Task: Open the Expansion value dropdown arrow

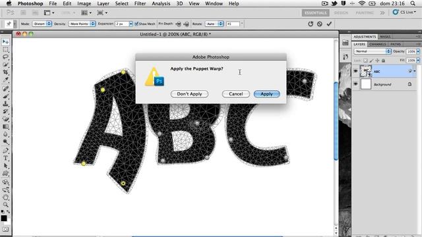Action: pos(131,24)
